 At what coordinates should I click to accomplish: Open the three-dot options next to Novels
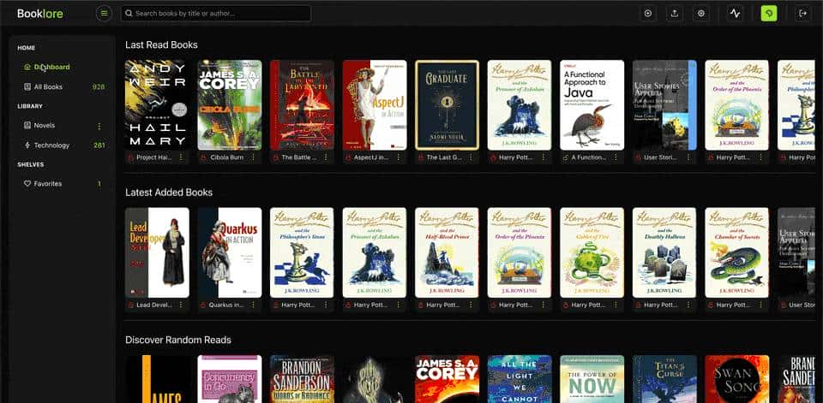tap(99, 126)
